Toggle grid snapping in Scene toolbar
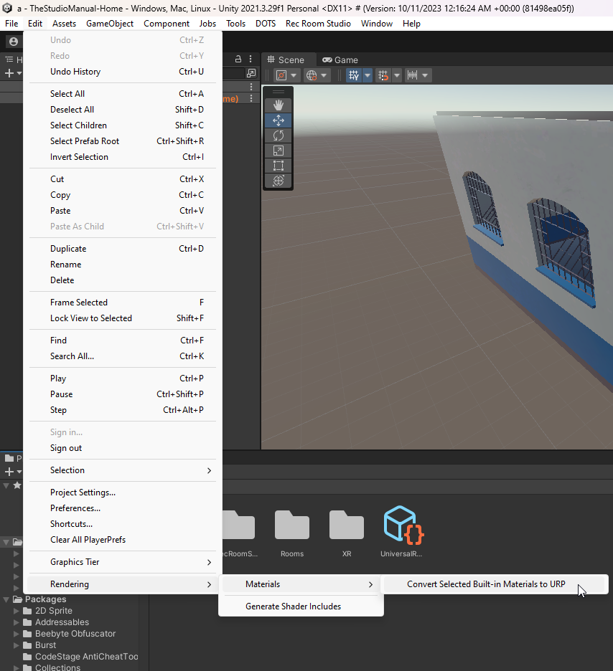Image resolution: width=613 pixels, height=671 pixels. click(x=383, y=75)
